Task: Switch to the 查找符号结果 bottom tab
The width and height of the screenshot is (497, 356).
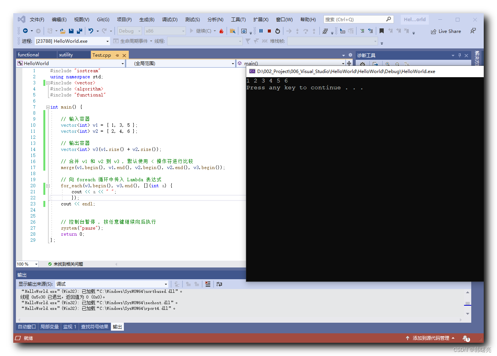Action: (95, 327)
